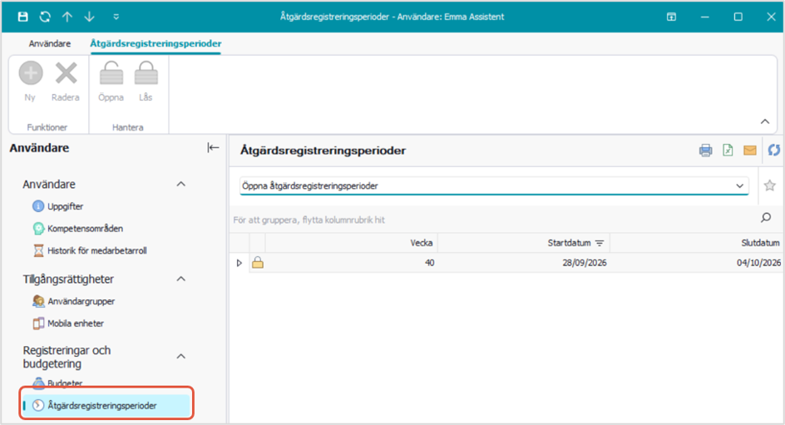The image size is (785, 425).
Task: Collapse the ribbon with up chevron
Action: pos(765,121)
